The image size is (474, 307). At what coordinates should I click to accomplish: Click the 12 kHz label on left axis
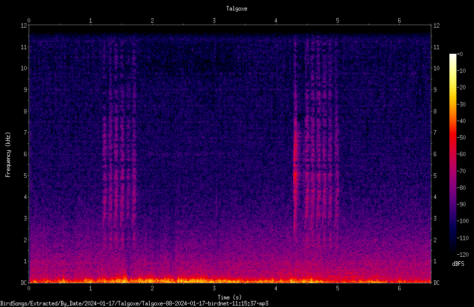click(24, 26)
